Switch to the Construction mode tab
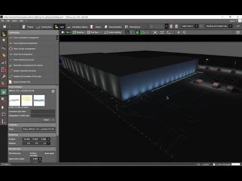242x181 pixels. point(44,27)
